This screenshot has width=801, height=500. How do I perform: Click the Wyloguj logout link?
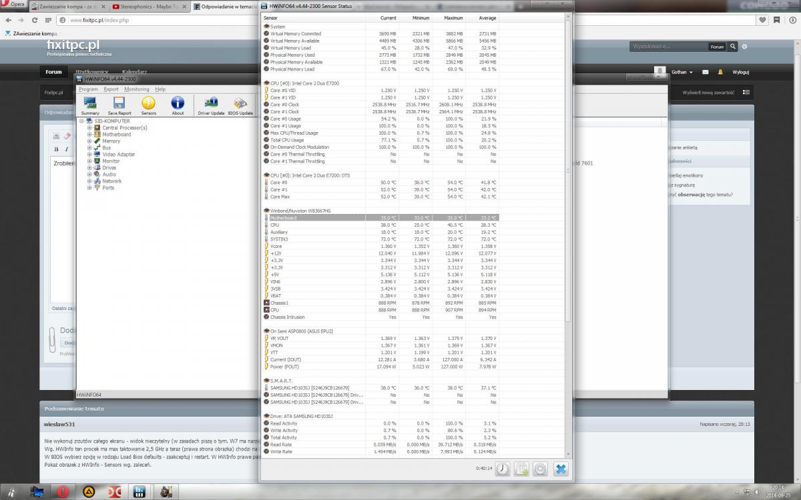(x=741, y=72)
